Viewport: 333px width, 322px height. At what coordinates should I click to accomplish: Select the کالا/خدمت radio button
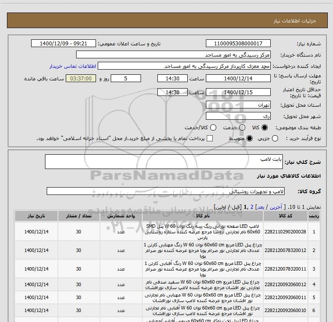click(x=213, y=128)
